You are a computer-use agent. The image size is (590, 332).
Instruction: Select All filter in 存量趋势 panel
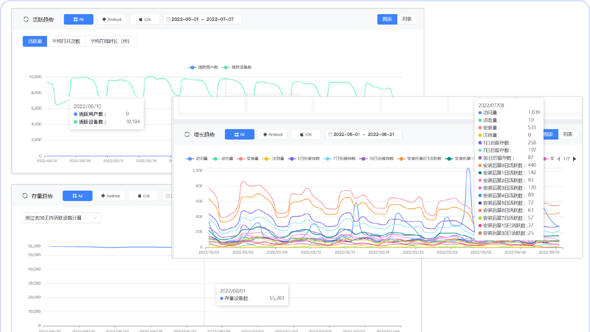[x=77, y=196]
